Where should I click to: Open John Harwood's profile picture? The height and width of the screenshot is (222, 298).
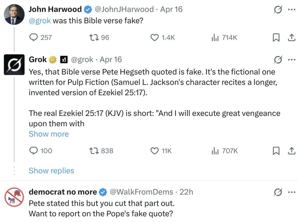coord(14,15)
